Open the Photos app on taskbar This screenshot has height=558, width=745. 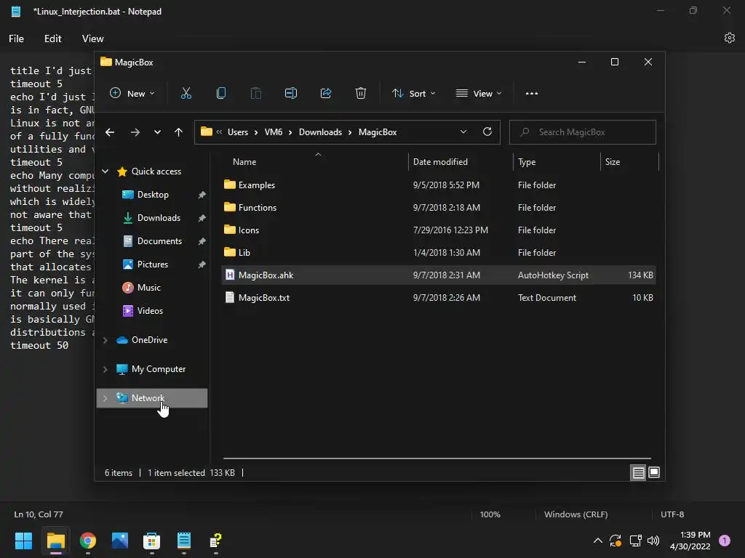pos(120,541)
